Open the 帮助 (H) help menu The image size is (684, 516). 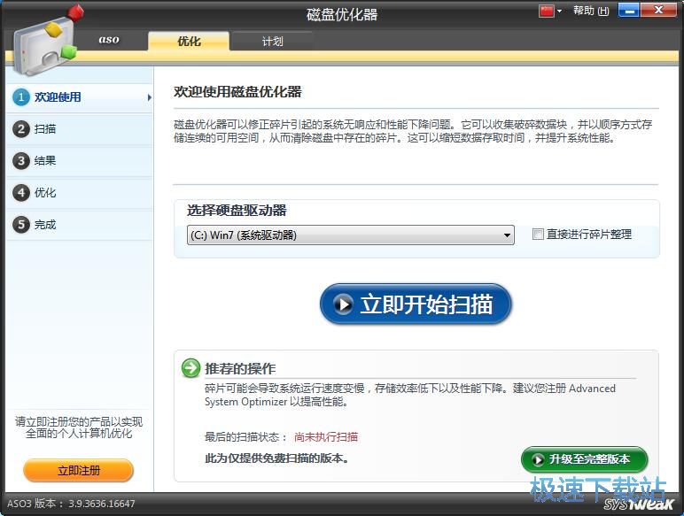tap(591, 11)
